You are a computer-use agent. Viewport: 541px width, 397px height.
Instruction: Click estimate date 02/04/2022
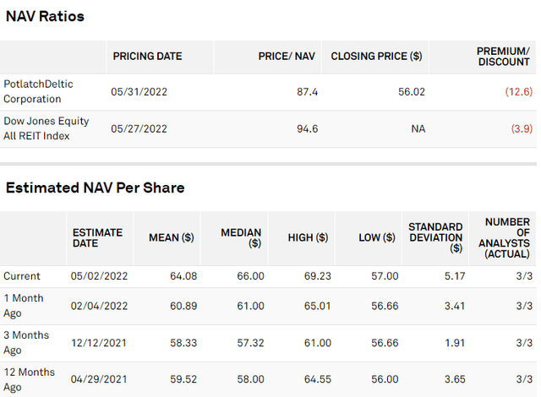(x=99, y=306)
